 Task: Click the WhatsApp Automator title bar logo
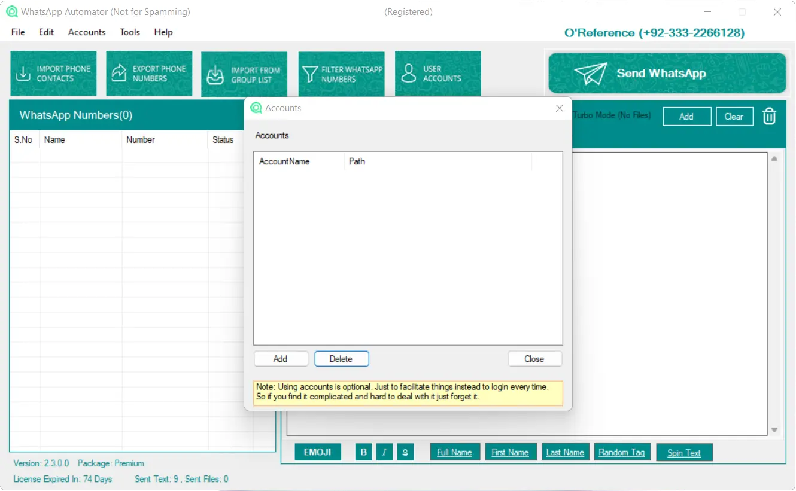(x=12, y=12)
